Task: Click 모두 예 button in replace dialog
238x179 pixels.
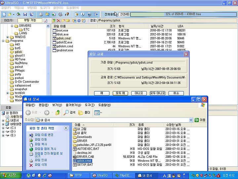Action: [120, 93]
